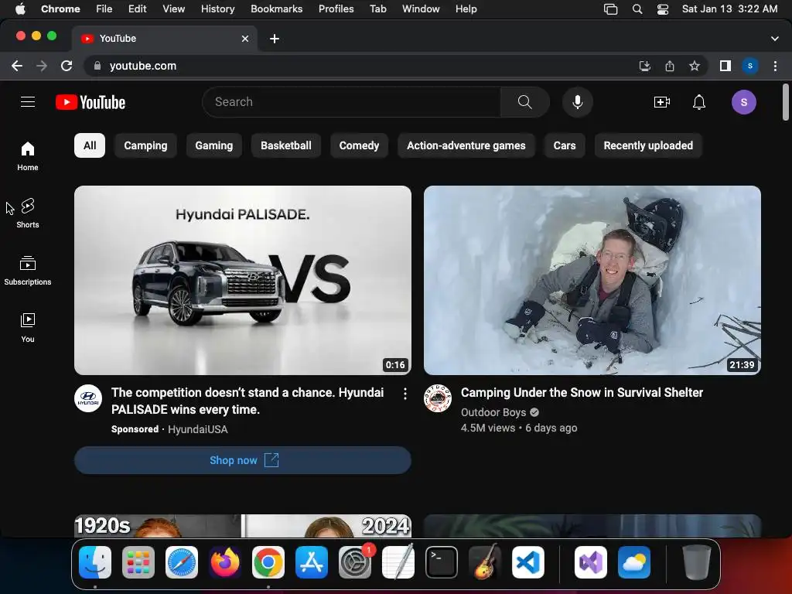Filter feed by Camping
This screenshot has width=792, height=594.
point(145,145)
